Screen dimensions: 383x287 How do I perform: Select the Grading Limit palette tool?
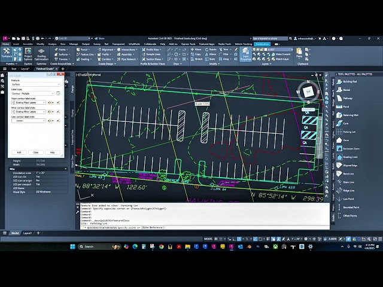[347, 157]
